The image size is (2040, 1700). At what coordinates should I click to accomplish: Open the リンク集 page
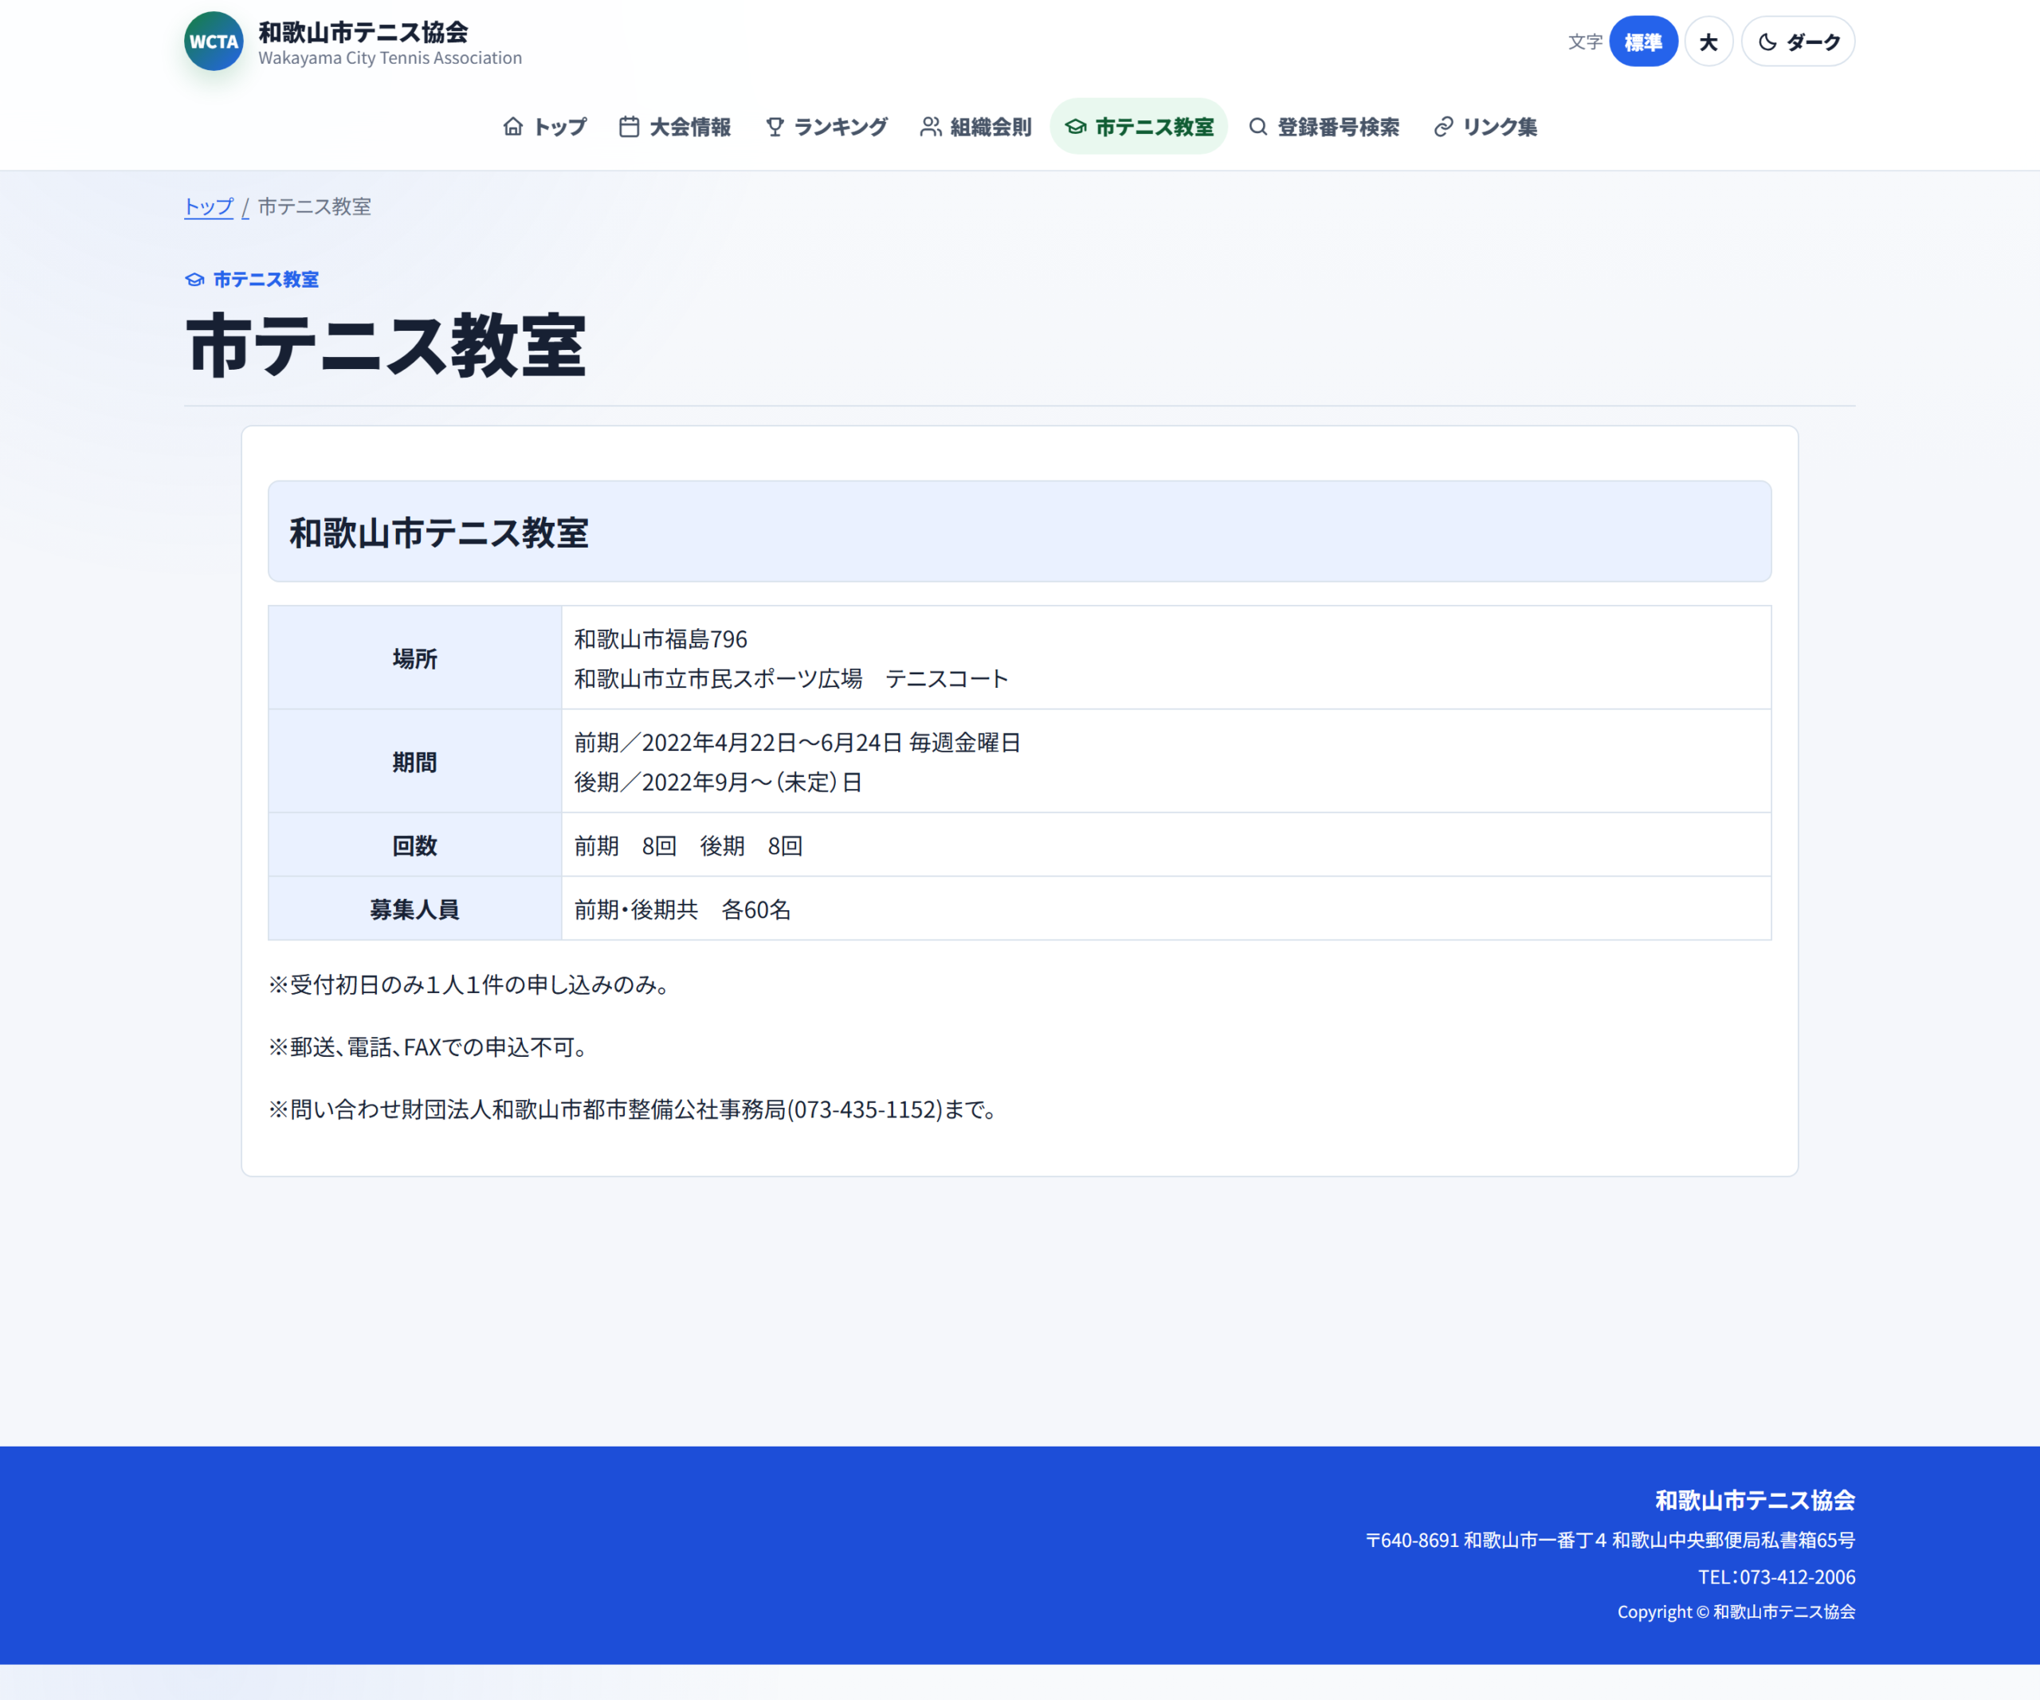point(1485,126)
